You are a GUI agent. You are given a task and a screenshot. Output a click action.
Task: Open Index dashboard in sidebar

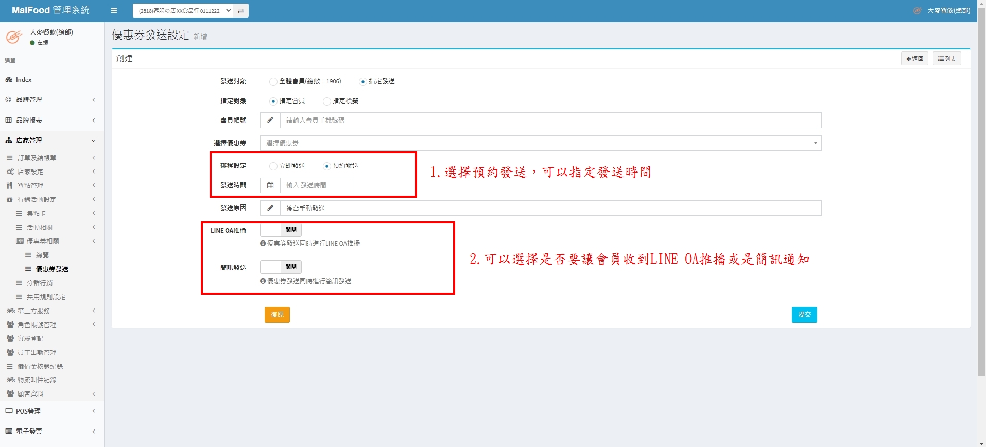pos(24,80)
